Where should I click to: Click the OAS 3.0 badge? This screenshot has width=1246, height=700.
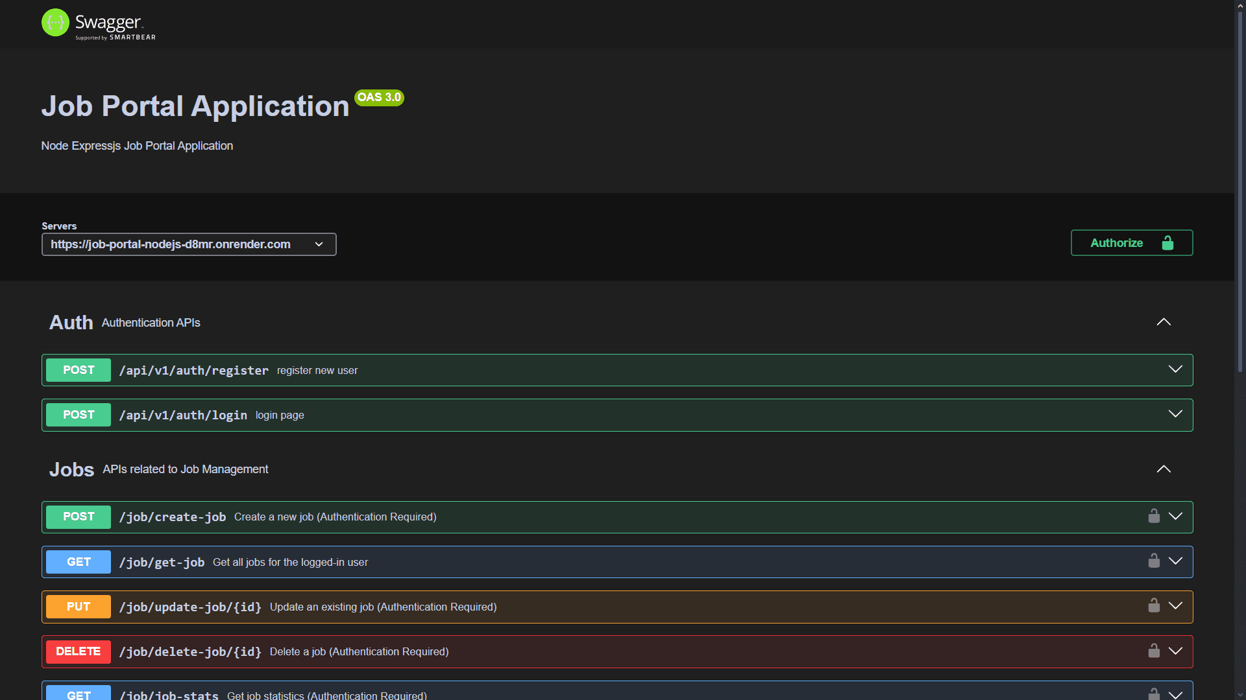(380, 97)
